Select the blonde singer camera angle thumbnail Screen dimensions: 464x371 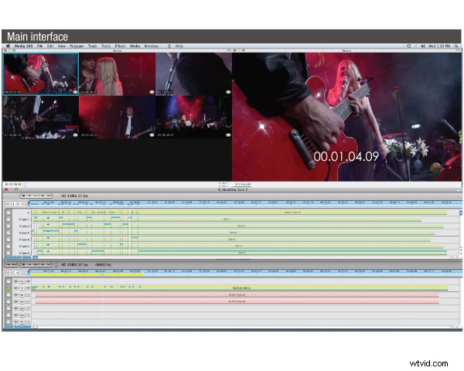click(x=118, y=74)
